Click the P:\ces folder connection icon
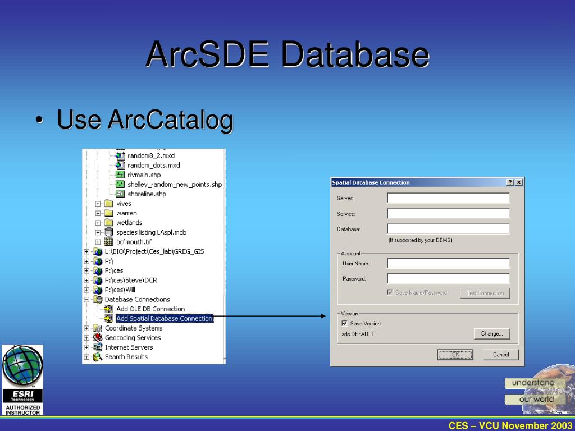The height and width of the screenshot is (431, 575). pyautogui.click(x=97, y=270)
